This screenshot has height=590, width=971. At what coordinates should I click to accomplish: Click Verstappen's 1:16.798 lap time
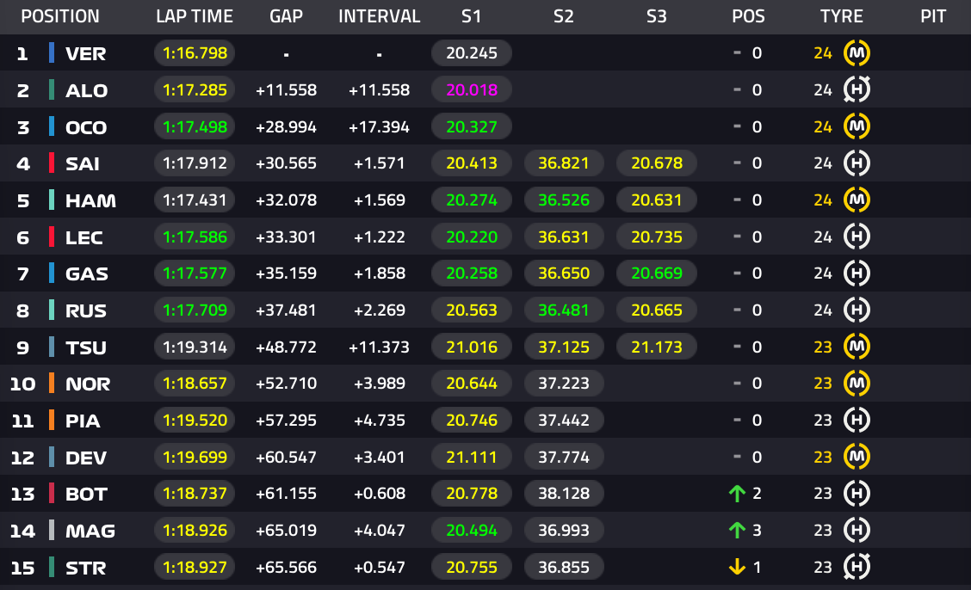tap(195, 53)
